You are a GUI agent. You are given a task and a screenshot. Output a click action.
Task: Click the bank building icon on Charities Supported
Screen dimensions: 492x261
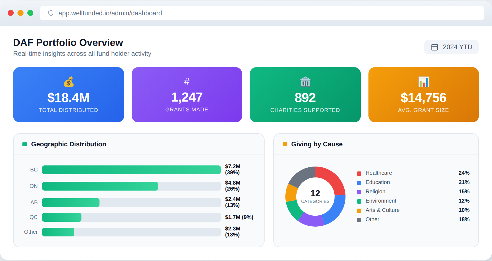tap(305, 82)
